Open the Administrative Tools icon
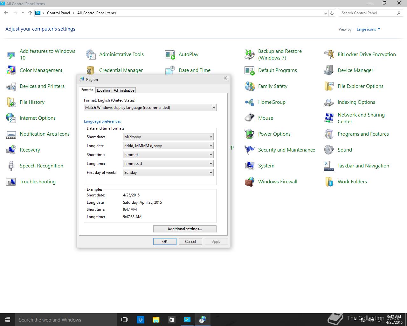Screen dimensions: 407x326 (x=91, y=54)
